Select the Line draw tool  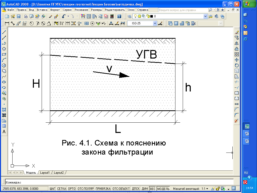click(4, 32)
